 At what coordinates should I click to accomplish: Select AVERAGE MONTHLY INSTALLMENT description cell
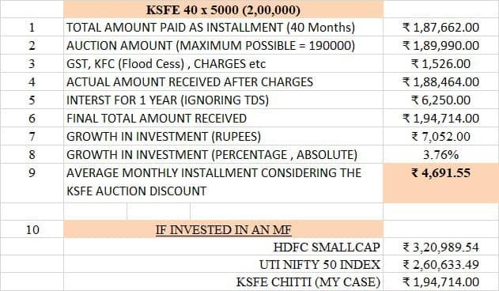(224, 183)
